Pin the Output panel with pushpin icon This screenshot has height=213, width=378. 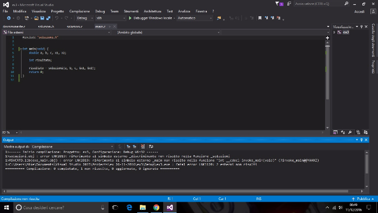coord(361,140)
